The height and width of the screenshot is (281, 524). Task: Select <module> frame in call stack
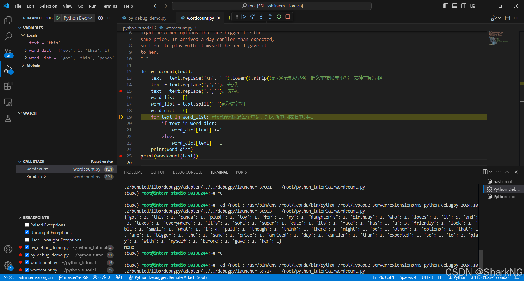[x=67, y=177]
